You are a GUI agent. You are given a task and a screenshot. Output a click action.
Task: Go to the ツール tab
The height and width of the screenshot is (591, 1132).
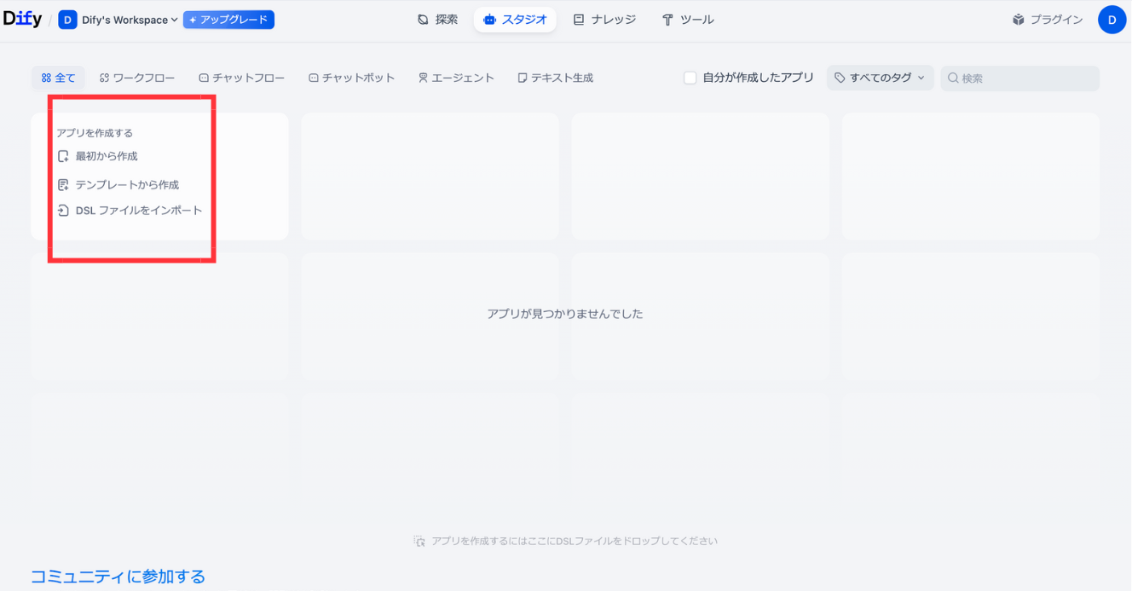(x=688, y=20)
